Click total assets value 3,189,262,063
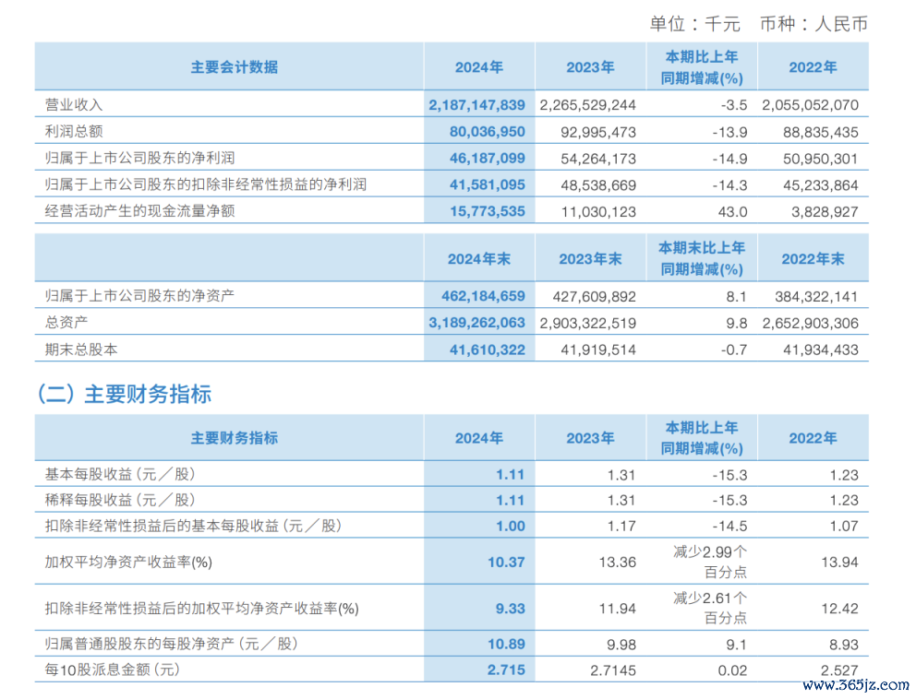The image size is (916, 699). [476, 323]
